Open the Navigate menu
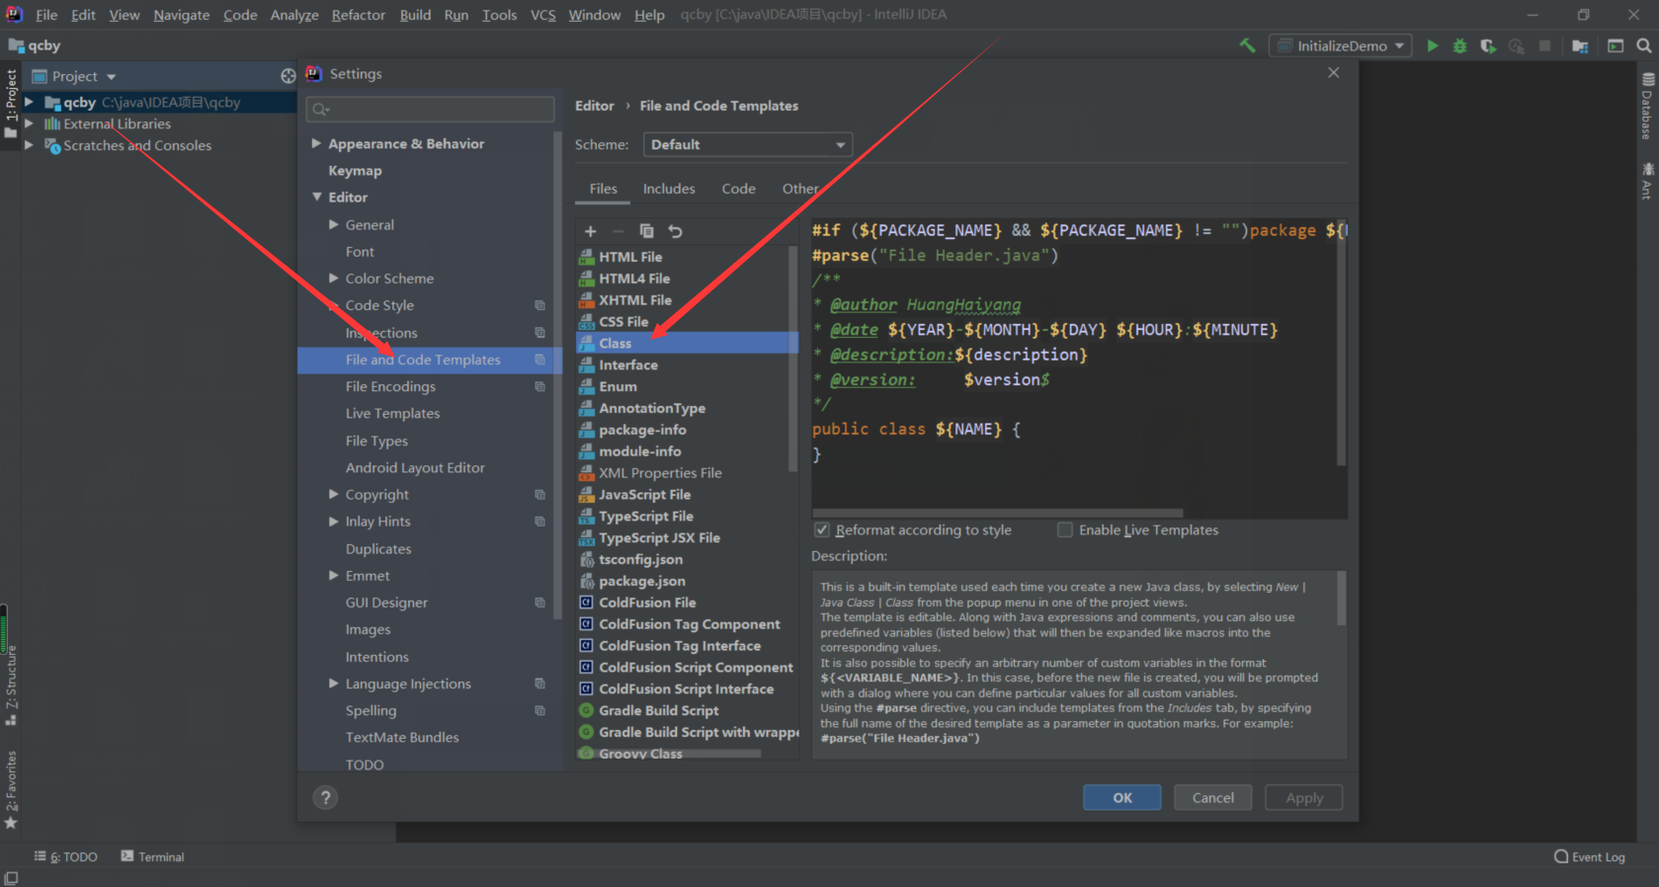 (181, 15)
